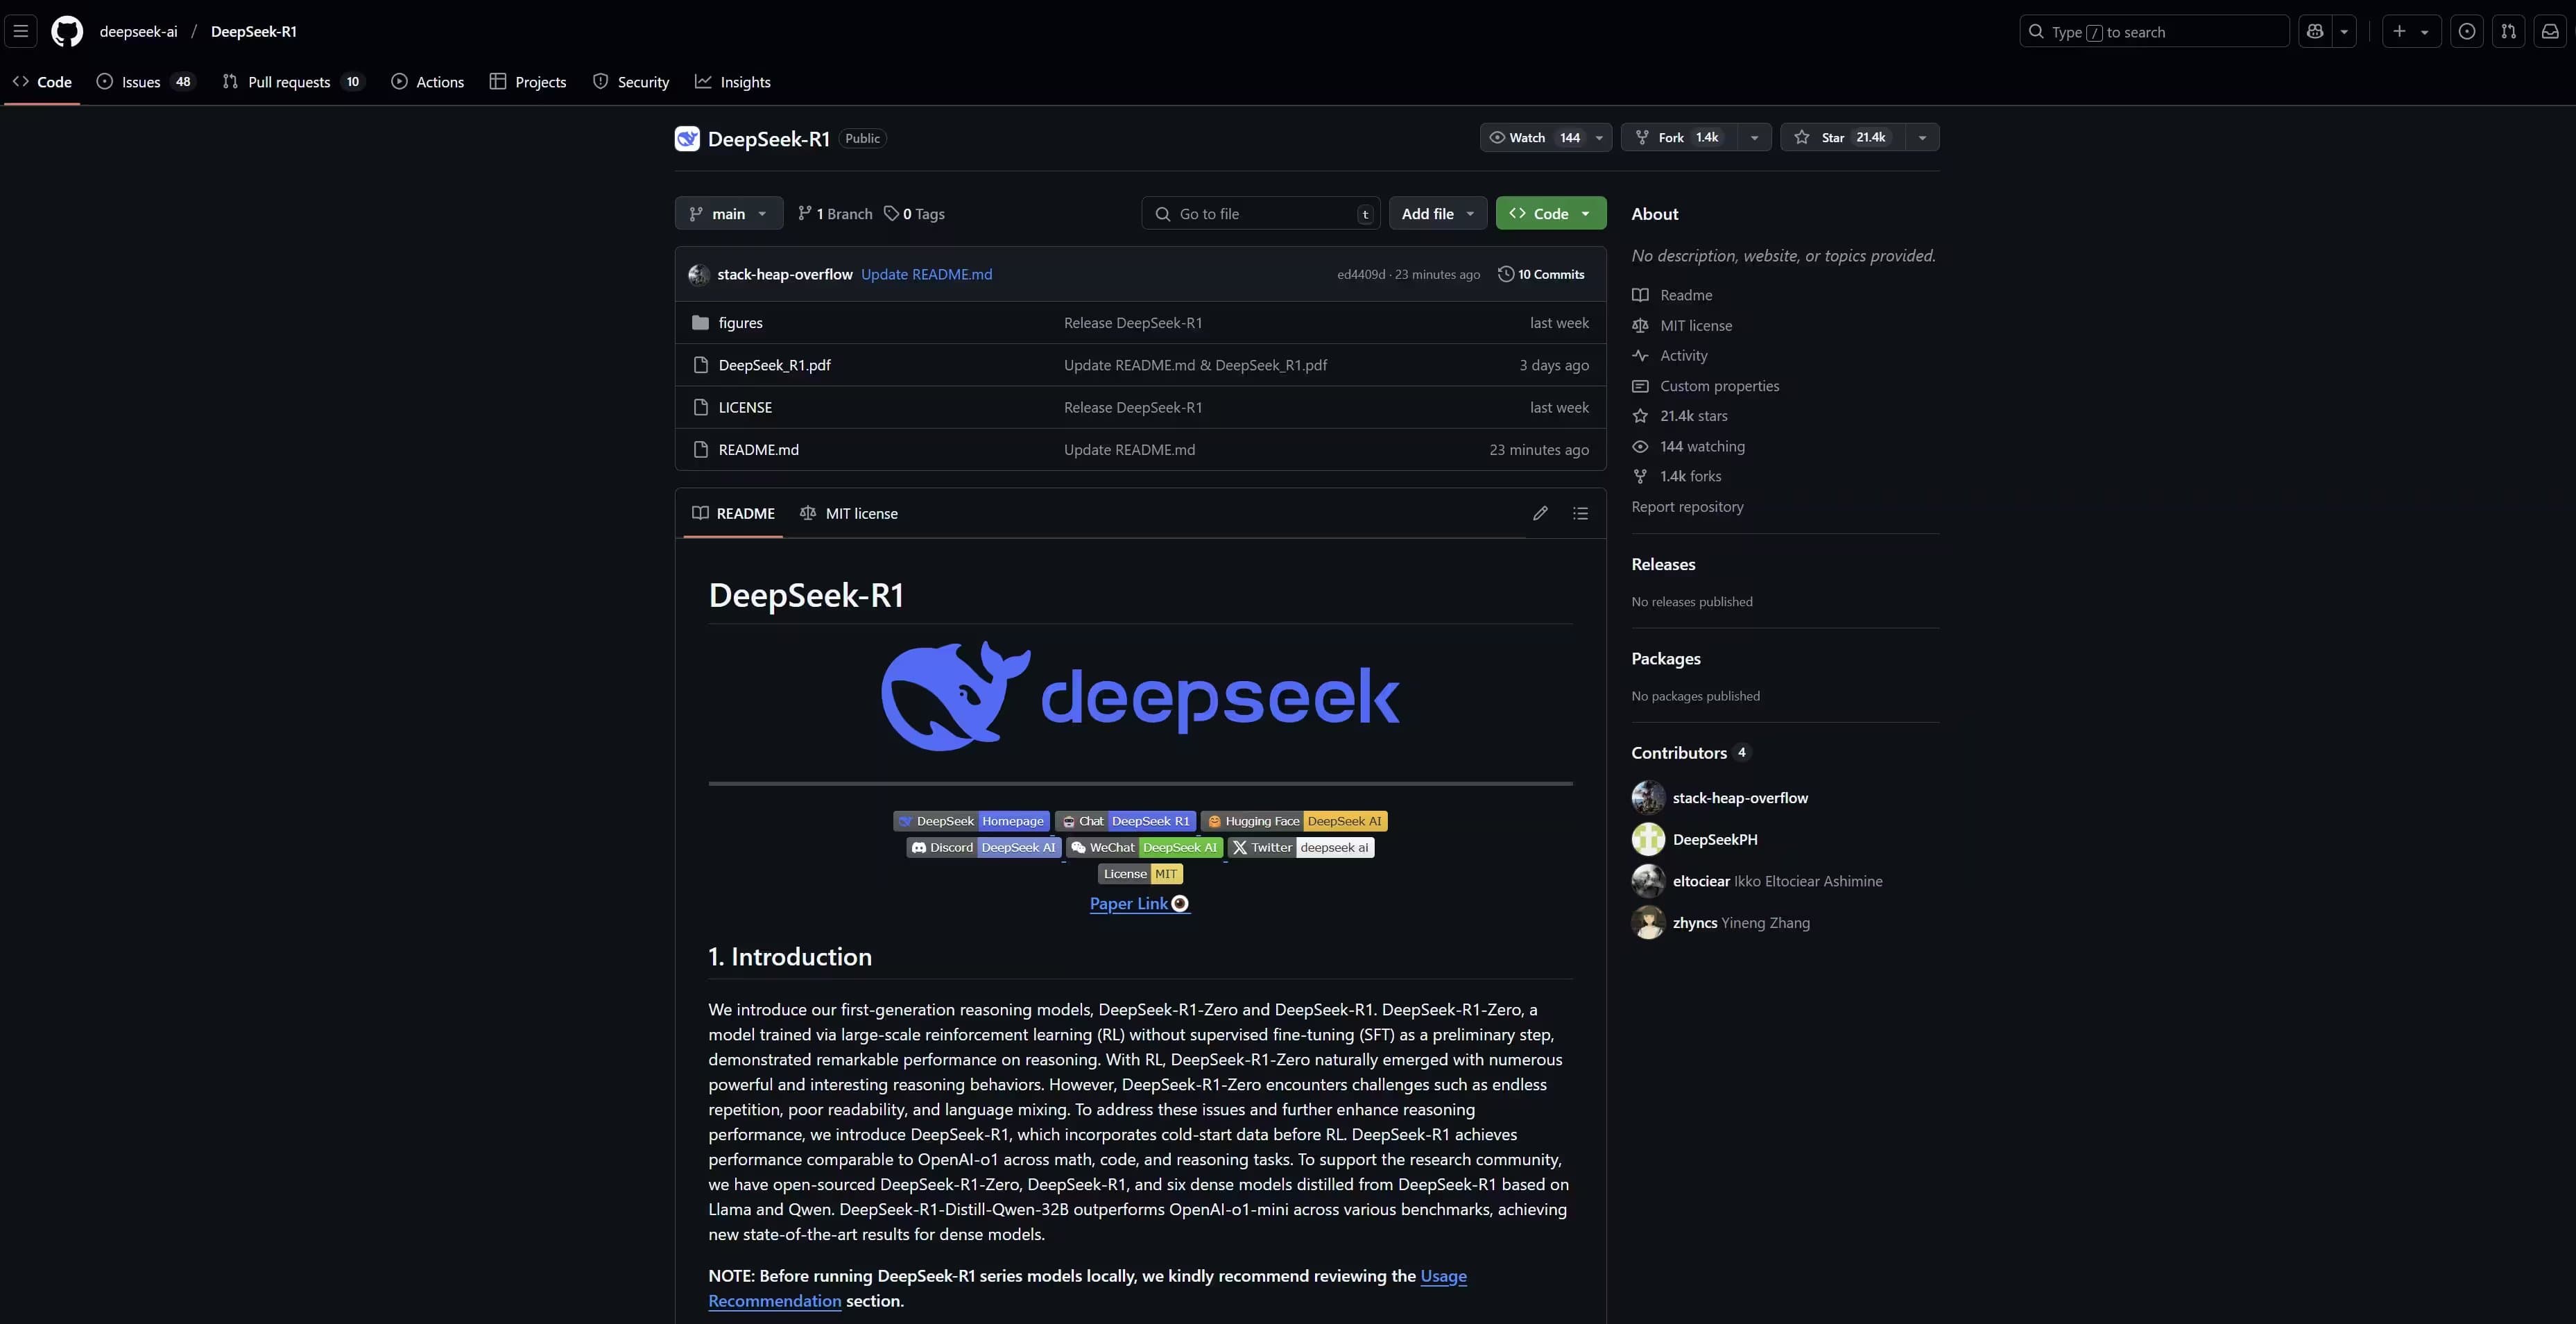Viewport: 2576px width, 1324px height.
Task: Open the Update README.md commit message
Action: [926, 274]
